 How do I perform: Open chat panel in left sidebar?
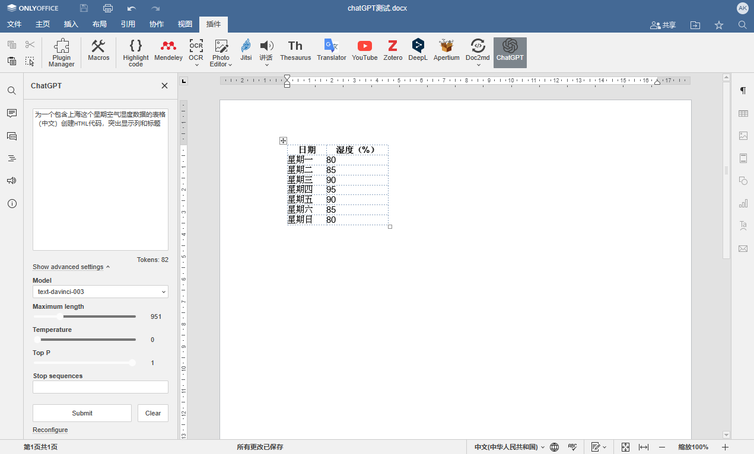click(12, 136)
